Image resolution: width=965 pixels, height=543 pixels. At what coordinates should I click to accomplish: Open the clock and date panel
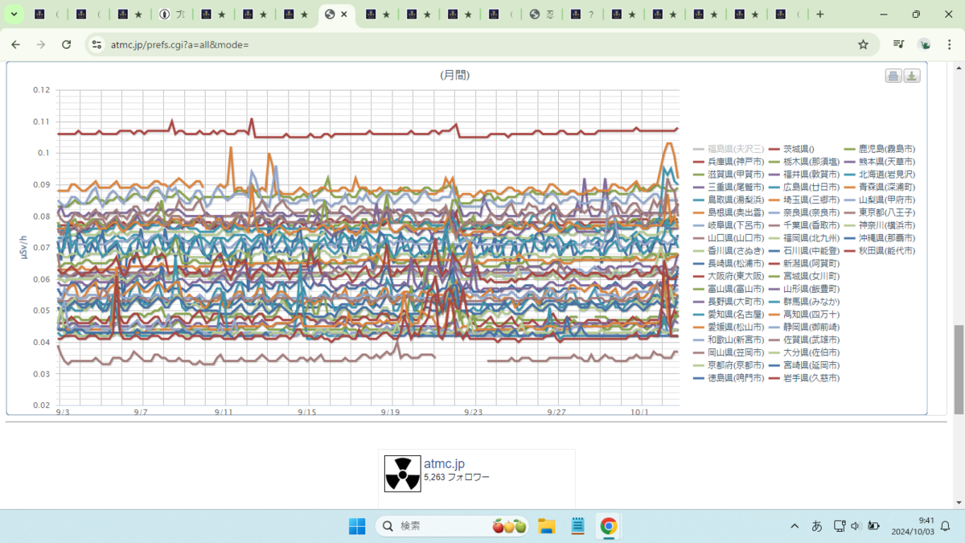[x=911, y=526]
